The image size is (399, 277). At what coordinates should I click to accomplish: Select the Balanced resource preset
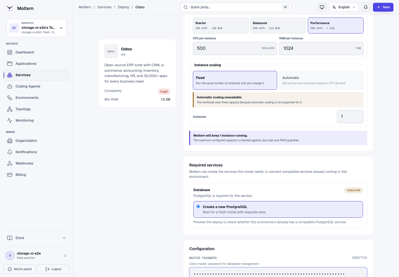coord(278,25)
